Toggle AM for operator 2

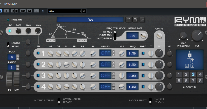(38, 64)
